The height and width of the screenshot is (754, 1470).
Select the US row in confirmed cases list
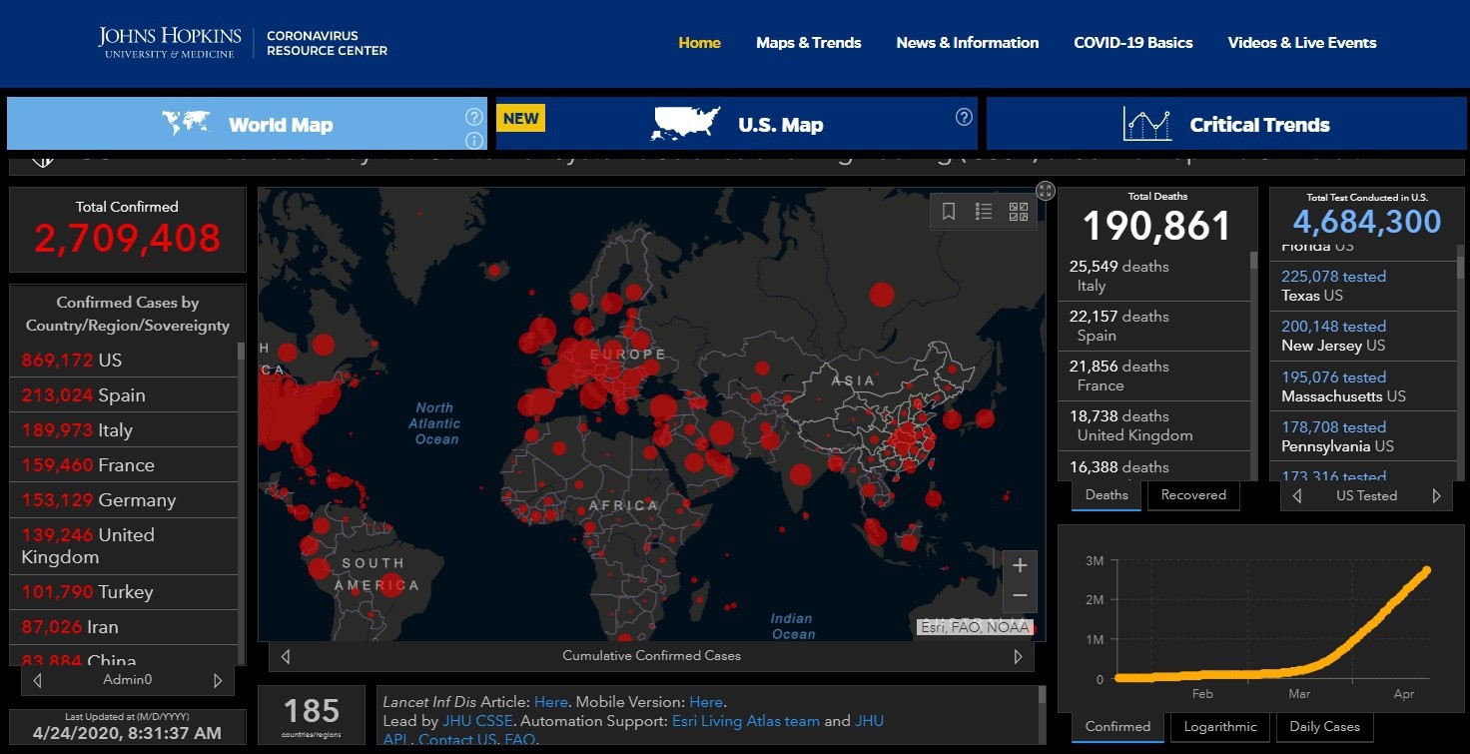click(124, 360)
